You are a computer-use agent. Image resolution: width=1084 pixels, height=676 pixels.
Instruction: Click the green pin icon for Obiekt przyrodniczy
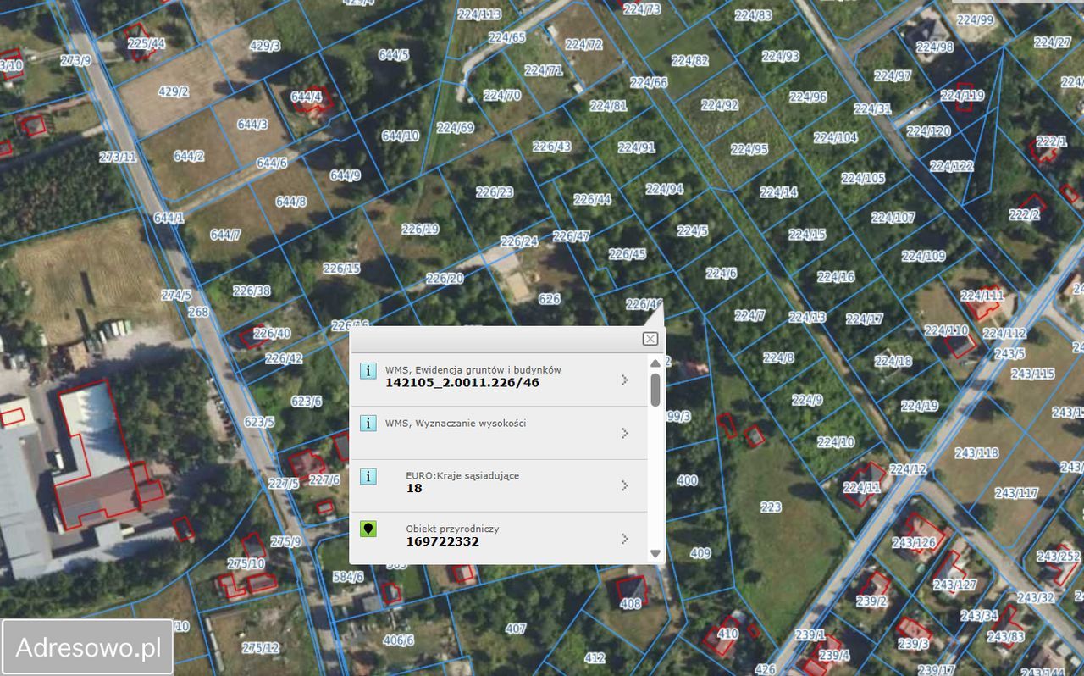tap(368, 529)
